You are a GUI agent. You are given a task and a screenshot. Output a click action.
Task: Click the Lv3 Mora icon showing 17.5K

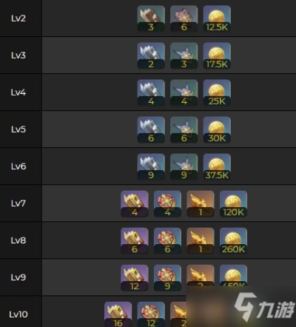tap(217, 55)
